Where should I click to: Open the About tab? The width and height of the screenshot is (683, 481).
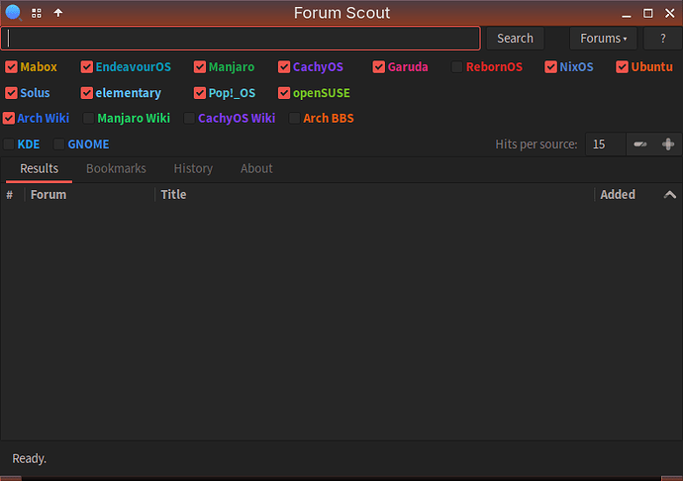pyautogui.click(x=256, y=169)
